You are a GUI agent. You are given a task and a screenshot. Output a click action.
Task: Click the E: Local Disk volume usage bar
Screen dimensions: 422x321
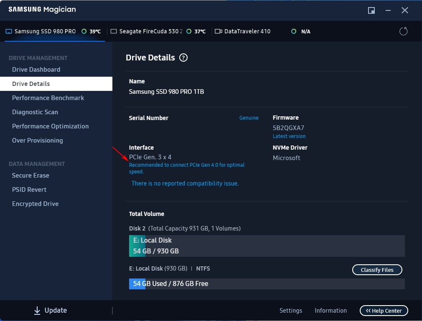tap(267, 246)
